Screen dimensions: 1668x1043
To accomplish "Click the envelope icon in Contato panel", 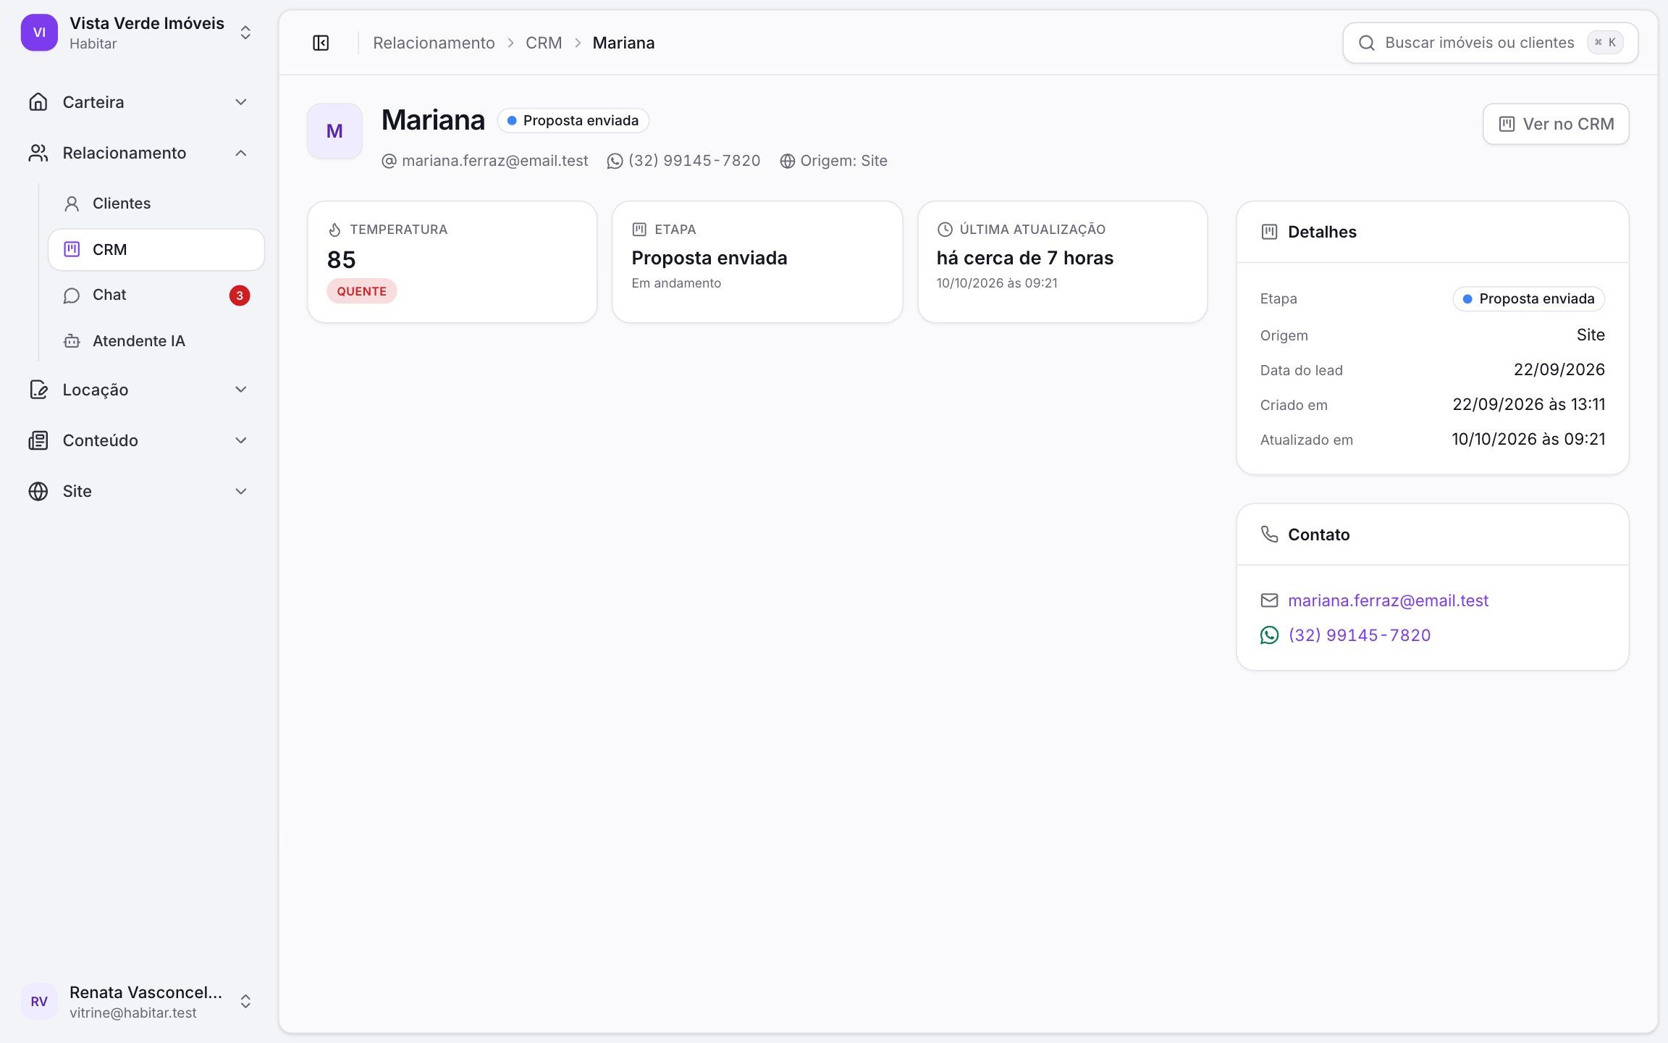I will [x=1269, y=600].
